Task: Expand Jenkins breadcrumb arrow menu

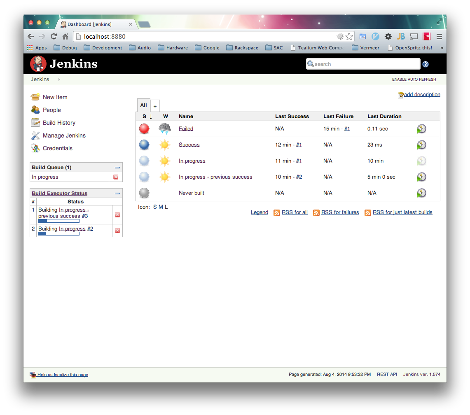Action: tap(59, 79)
